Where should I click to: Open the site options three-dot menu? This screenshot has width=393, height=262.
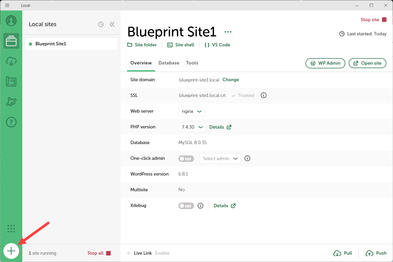pyautogui.click(x=228, y=32)
